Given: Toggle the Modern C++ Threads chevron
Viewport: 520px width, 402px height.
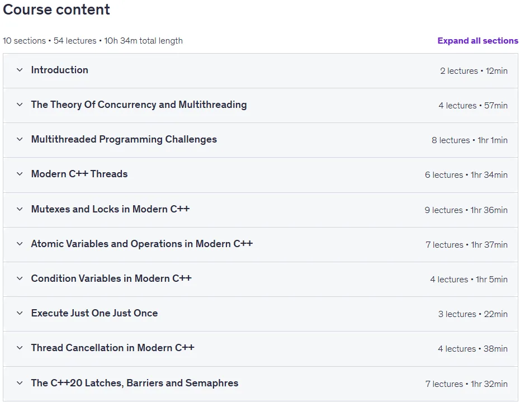Looking at the screenshot, I should [20, 174].
